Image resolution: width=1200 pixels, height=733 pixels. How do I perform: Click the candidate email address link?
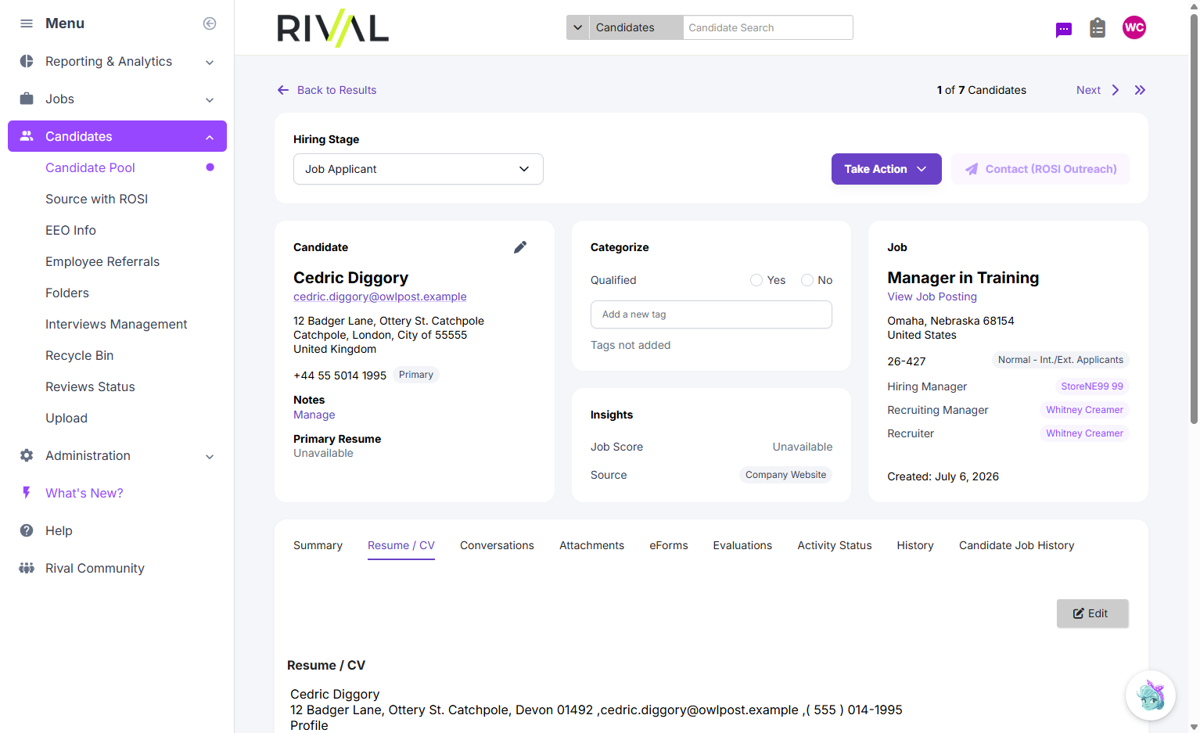pos(379,296)
